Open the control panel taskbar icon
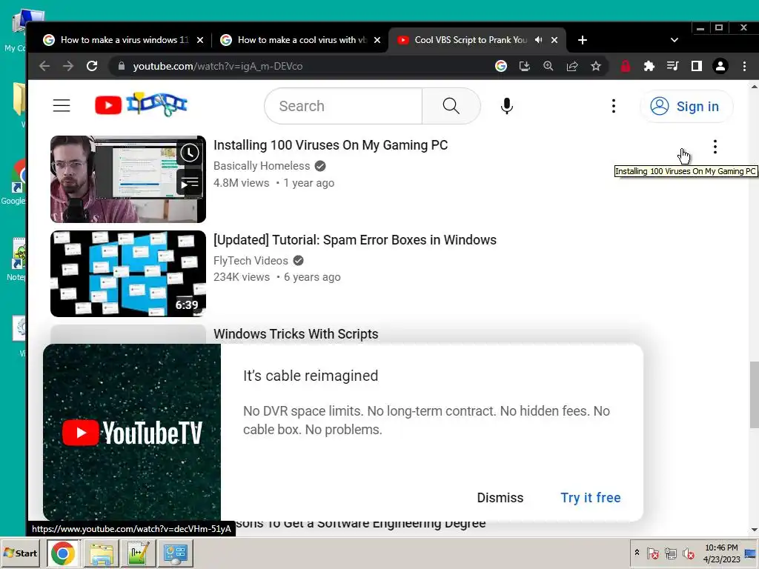Screen dimensions: 759x569 tap(176, 553)
